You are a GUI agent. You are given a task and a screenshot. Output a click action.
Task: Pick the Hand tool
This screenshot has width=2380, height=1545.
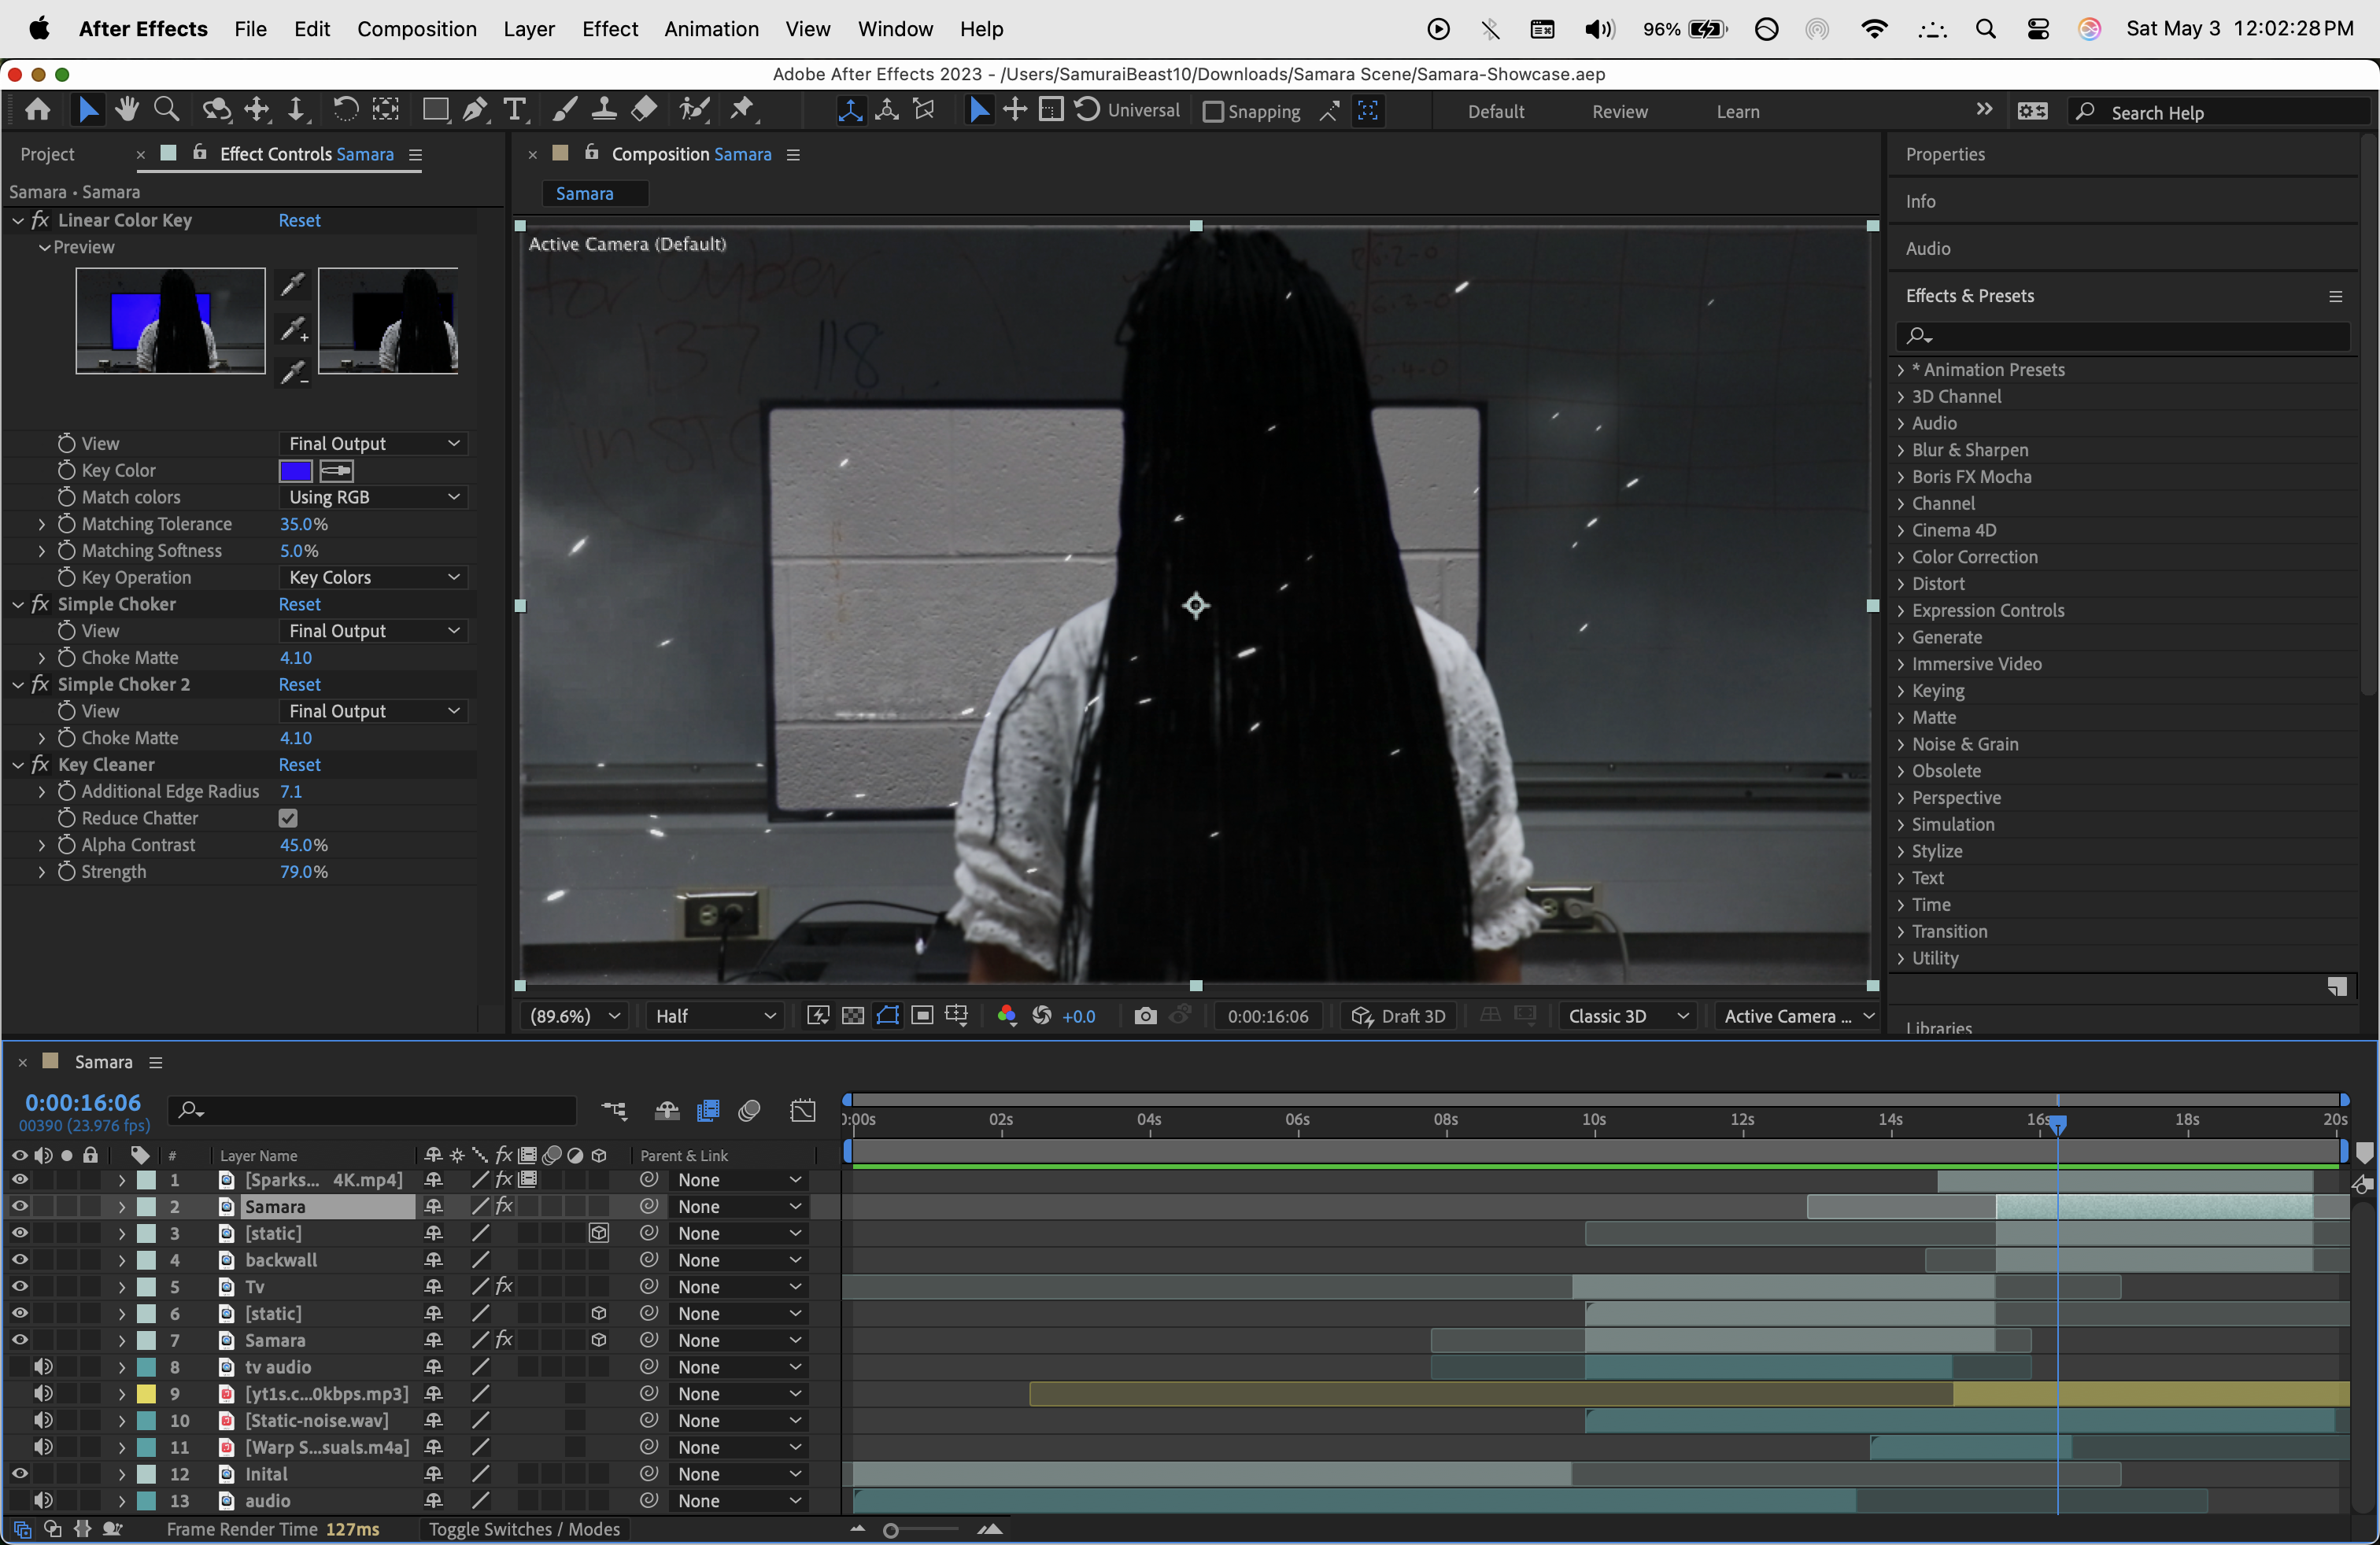pos(127,110)
